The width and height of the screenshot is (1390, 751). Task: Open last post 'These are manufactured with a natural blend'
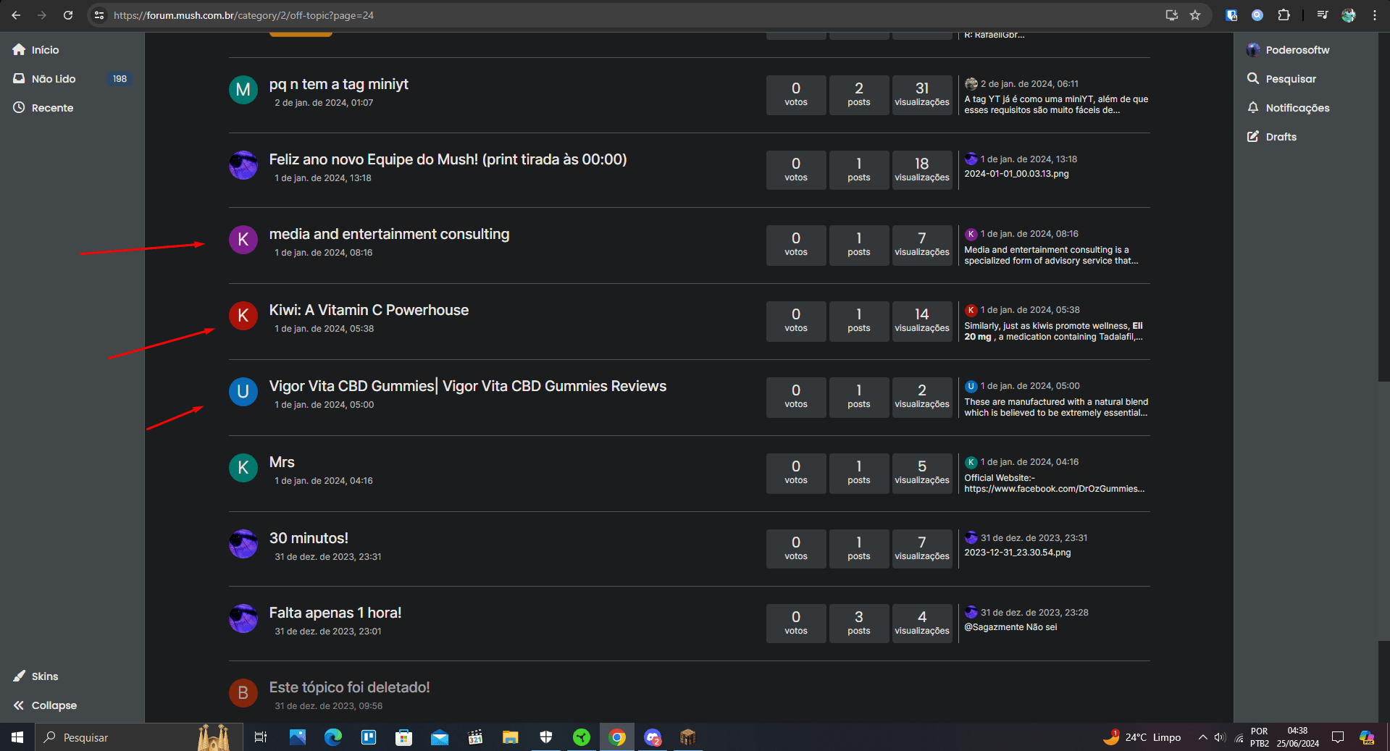1056,407
